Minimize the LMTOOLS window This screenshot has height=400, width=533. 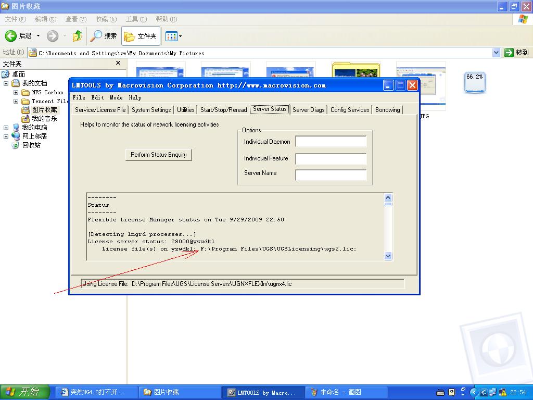tap(388, 85)
